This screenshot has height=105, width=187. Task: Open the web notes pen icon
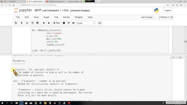click(177, 5)
